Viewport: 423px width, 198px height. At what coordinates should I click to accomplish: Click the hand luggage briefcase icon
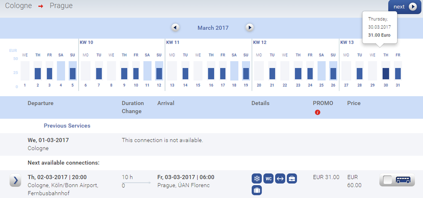point(292,178)
